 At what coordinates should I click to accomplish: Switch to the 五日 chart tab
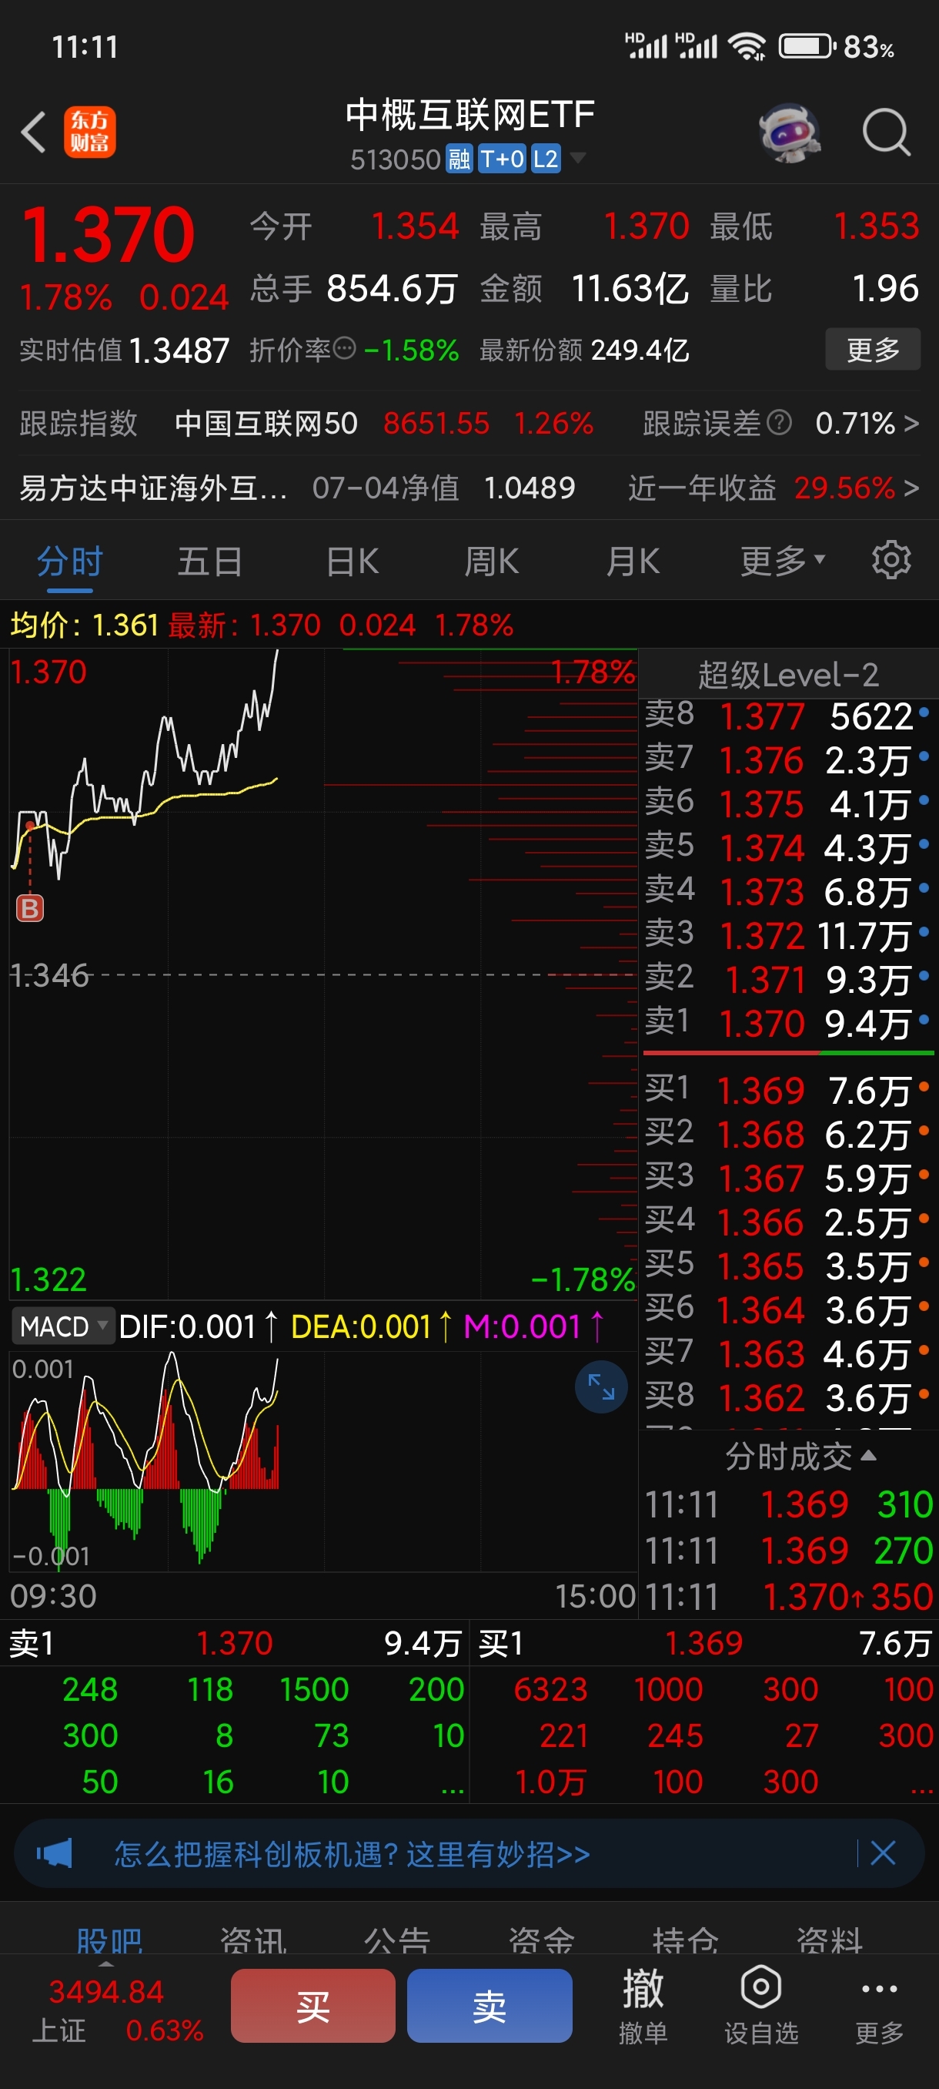pyautogui.click(x=210, y=560)
